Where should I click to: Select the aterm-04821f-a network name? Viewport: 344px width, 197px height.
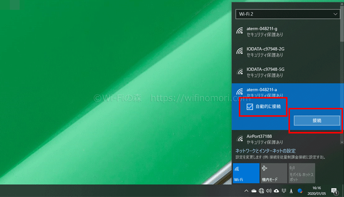(261, 90)
